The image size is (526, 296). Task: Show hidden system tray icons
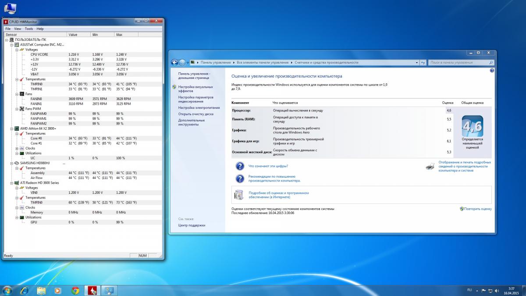point(478,290)
